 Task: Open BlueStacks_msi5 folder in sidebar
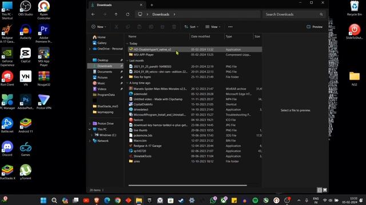coord(108,106)
